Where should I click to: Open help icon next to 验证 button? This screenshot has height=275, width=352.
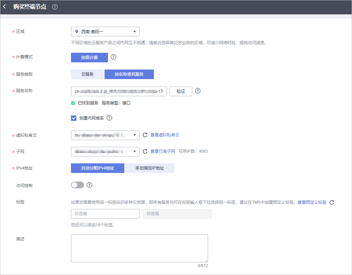point(198,91)
